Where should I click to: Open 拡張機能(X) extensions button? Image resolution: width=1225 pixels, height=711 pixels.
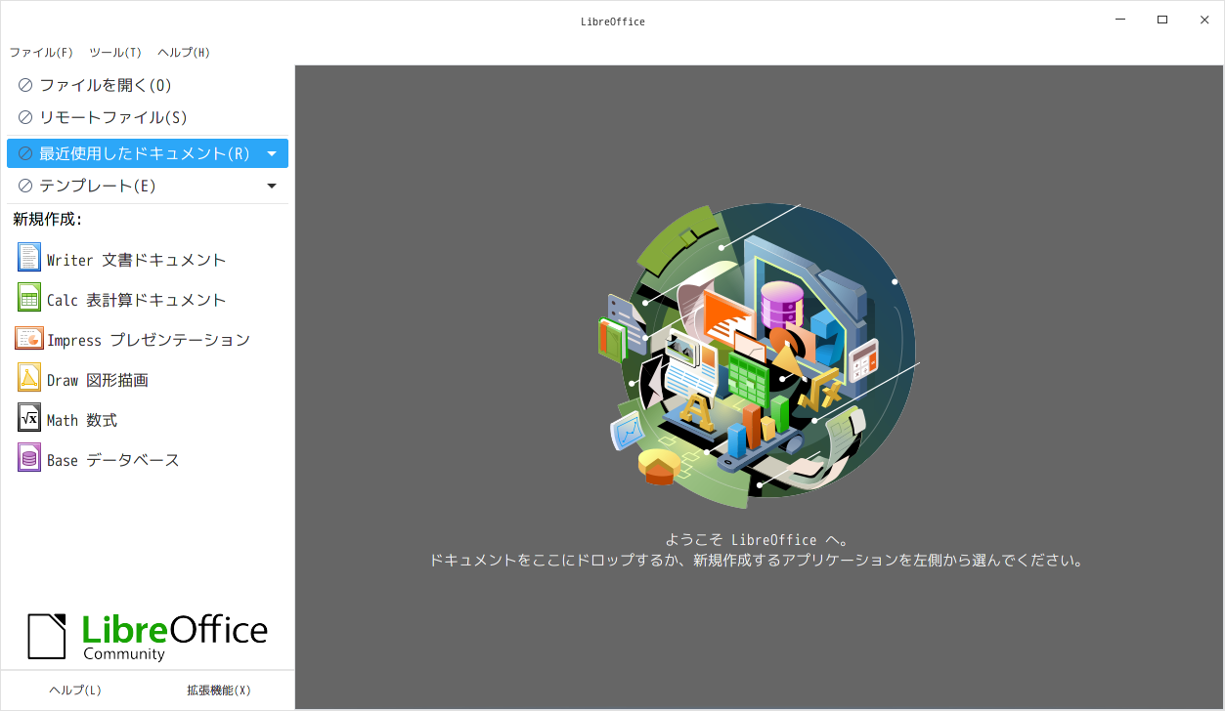pyautogui.click(x=219, y=690)
